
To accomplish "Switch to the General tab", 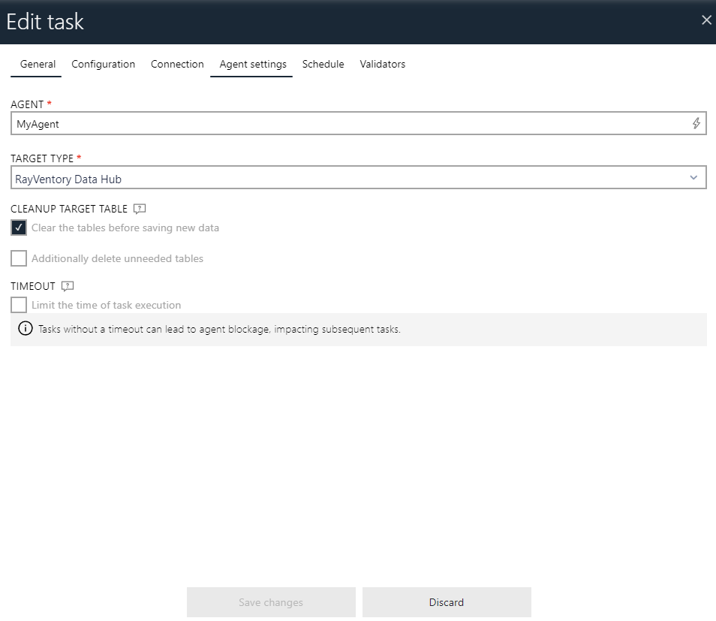I will pyautogui.click(x=37, y=64).
